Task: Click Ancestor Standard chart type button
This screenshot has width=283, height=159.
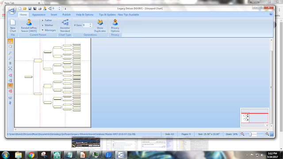Action: coord(65,26)
